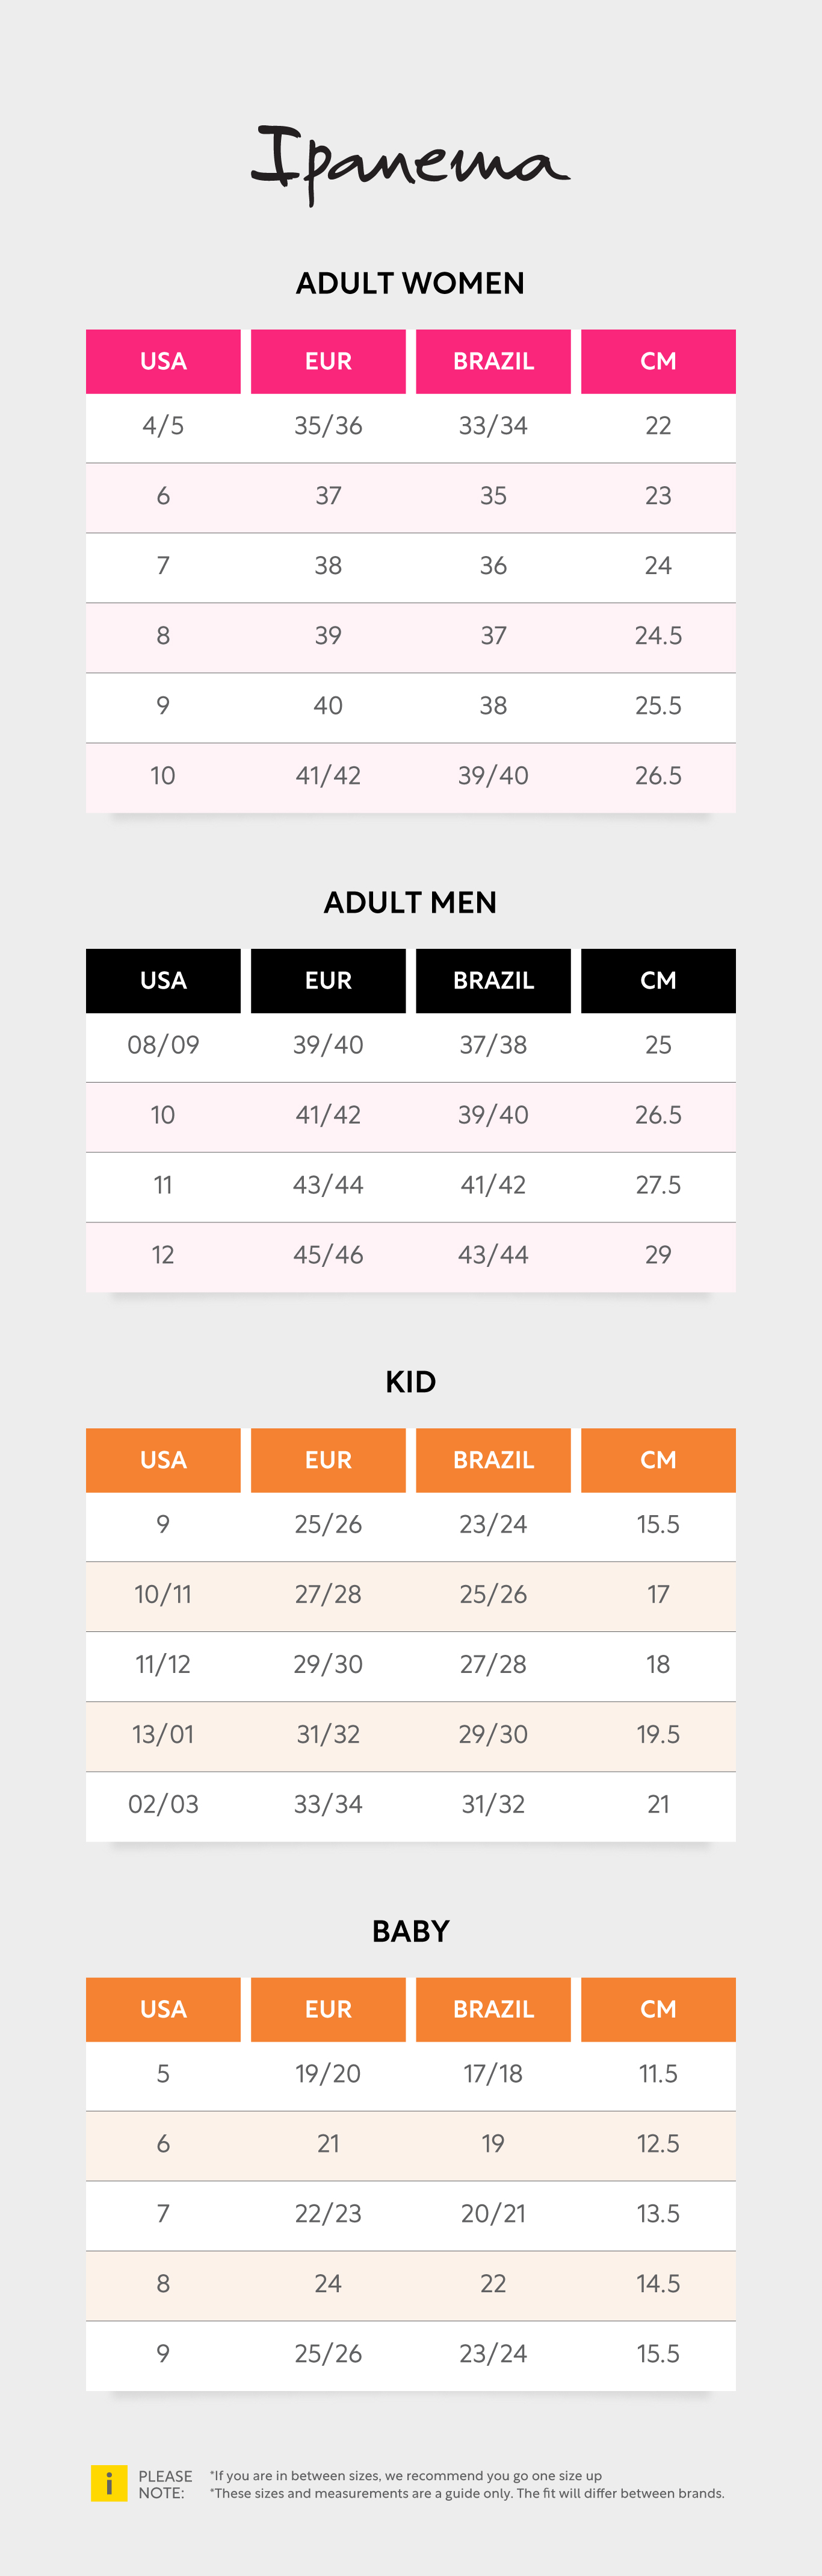The width and height of the screenshot is (822, 2576).
Task: Click the ADULT MEN heading
Action: [410, 902]
